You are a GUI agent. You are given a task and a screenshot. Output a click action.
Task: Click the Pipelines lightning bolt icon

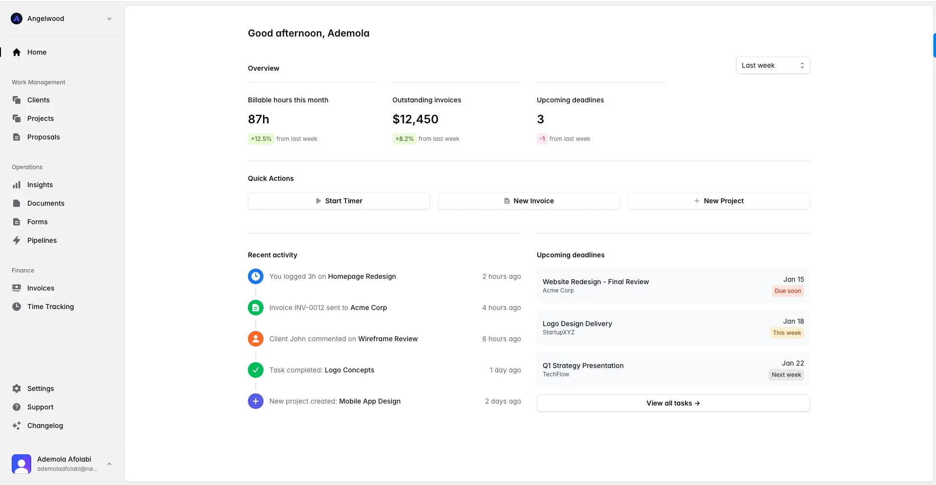pyautogui.click(x=17, y=240)
